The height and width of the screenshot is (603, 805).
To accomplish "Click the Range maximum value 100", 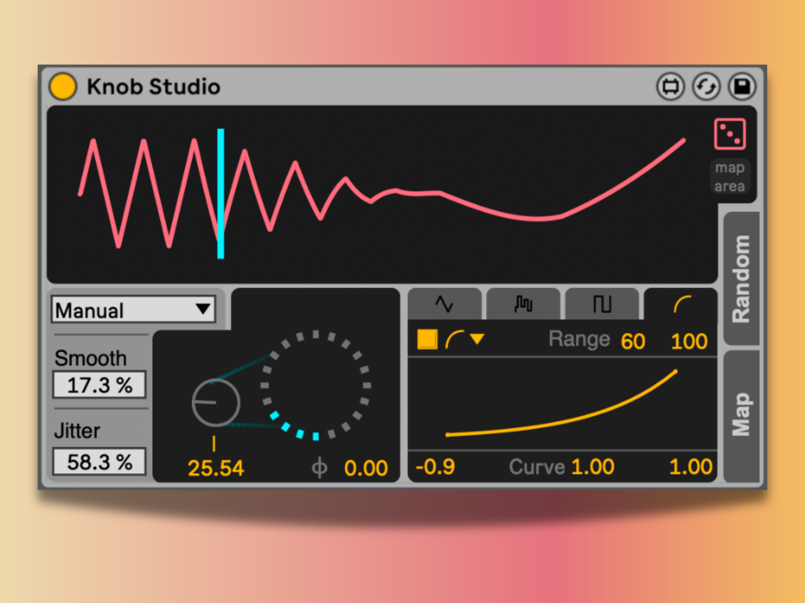I will (x=689, y=341).
